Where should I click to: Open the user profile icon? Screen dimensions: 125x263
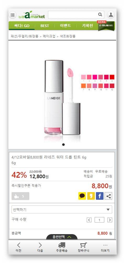click(x=111, y=15)
